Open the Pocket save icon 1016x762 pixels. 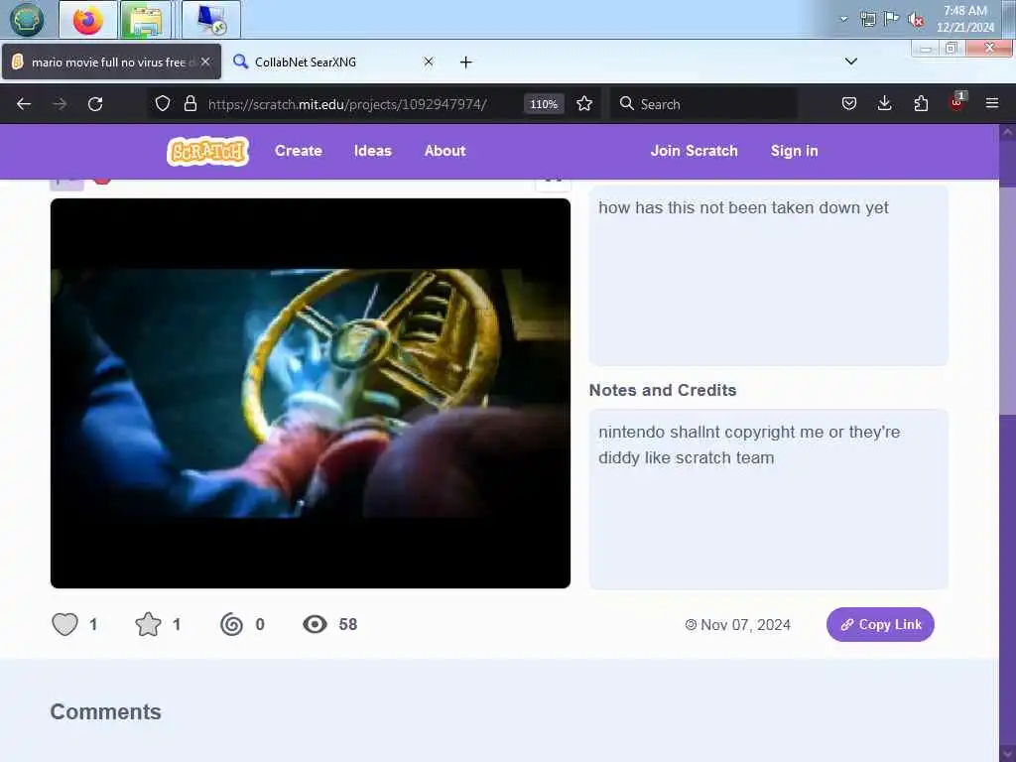coord(849,103)
